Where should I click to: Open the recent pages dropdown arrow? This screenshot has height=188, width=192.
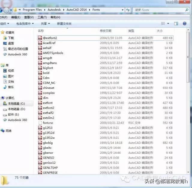coord(11,10)
